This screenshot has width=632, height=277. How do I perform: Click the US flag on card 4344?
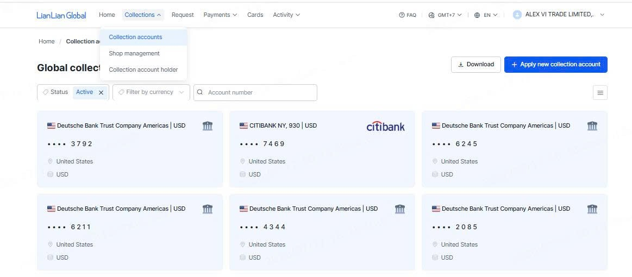243,209
